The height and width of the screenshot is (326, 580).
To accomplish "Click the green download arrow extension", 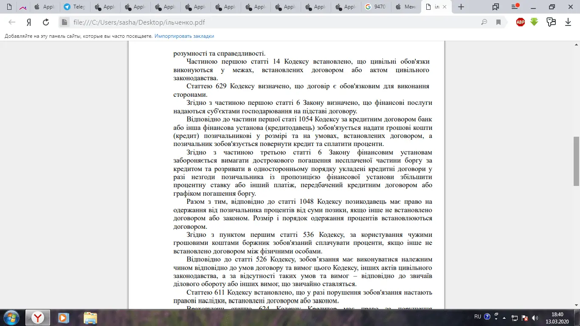I will tap(534, 22).
